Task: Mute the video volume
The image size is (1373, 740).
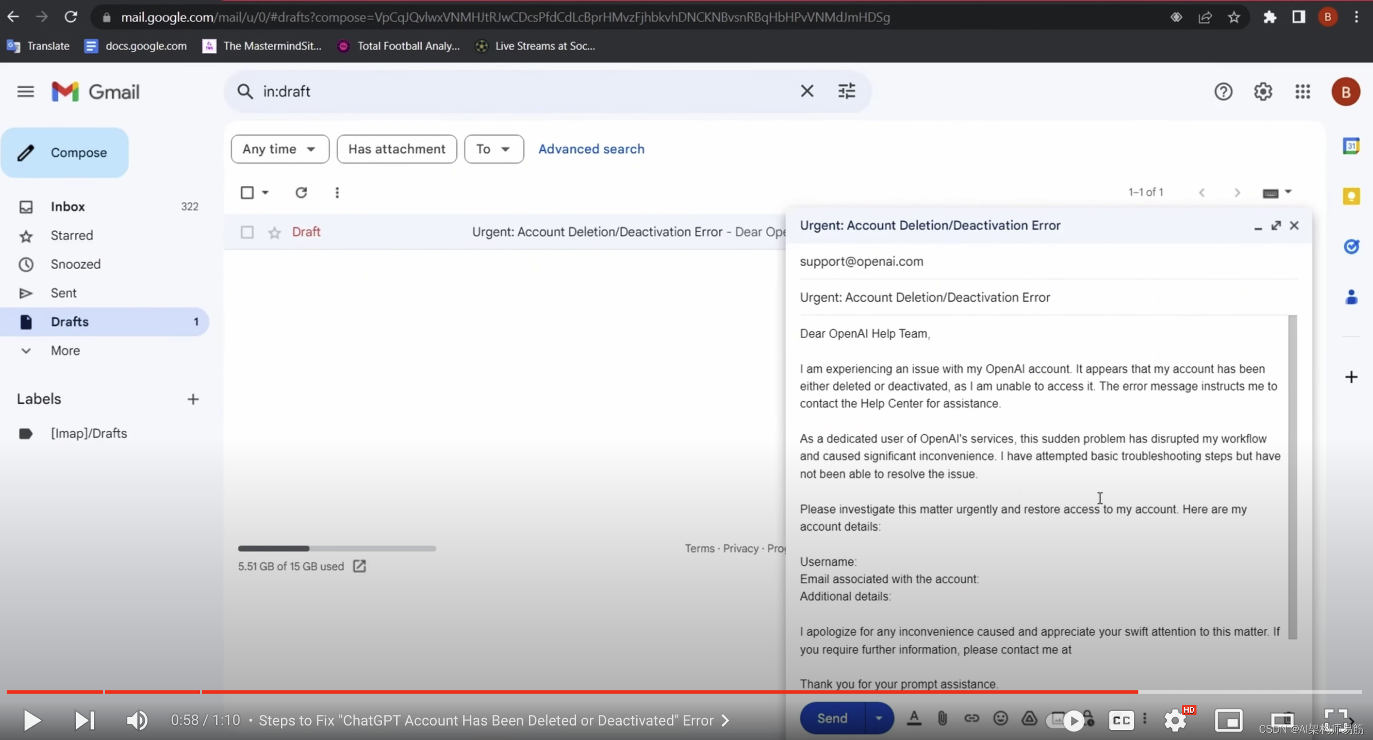Action: (137, 720)
